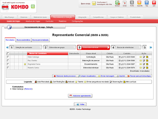Switch to Busca automática tab
This screenshot has width=158, height=119.
tap(23, 40)
